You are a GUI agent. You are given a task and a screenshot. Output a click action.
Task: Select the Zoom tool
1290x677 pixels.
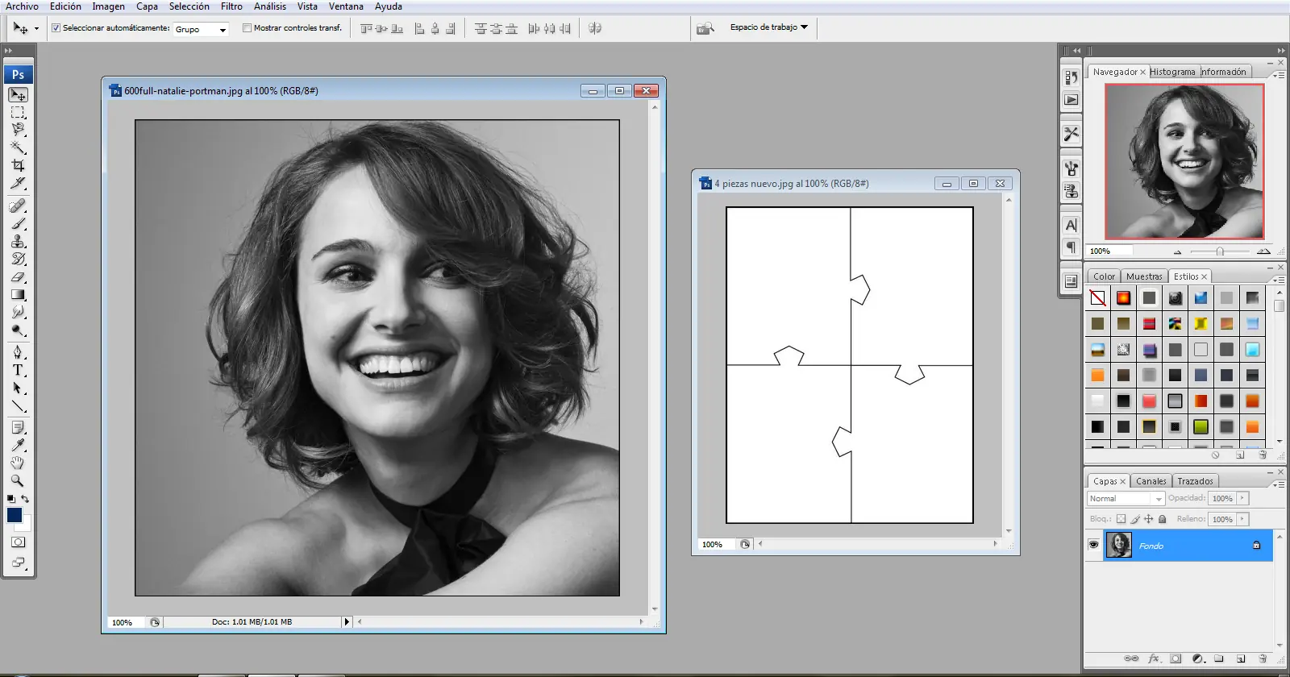(x=18, y=480)
